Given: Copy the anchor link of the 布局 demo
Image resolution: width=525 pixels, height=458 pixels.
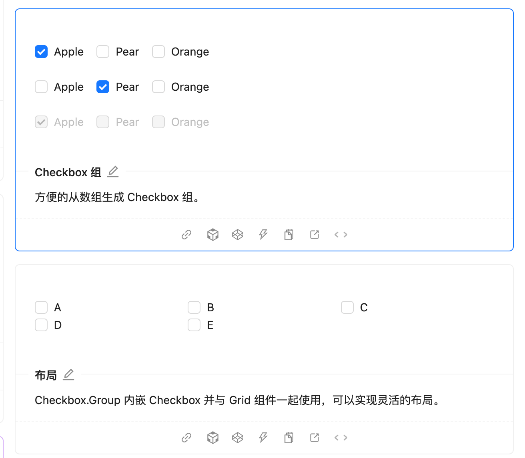Looking at the screenshot, I should tap(186, 437).
